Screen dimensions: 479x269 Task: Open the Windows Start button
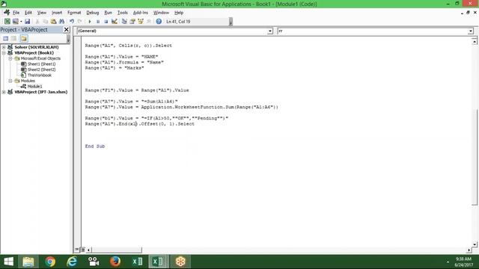tap(8, 262)
